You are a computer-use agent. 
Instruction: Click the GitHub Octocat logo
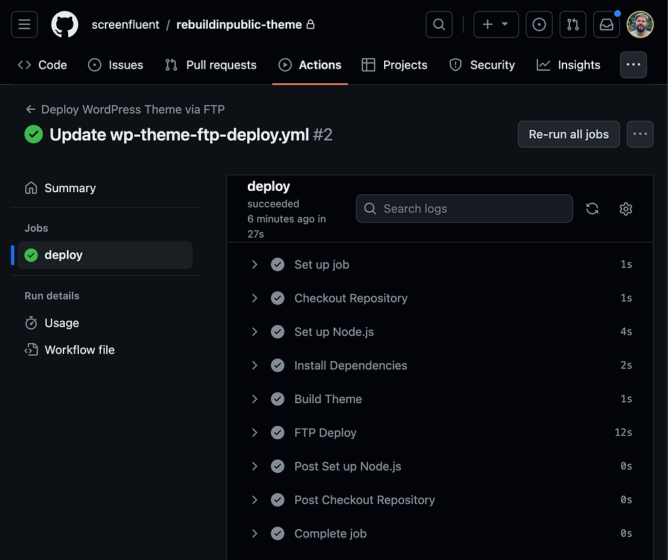click(65, 25)
